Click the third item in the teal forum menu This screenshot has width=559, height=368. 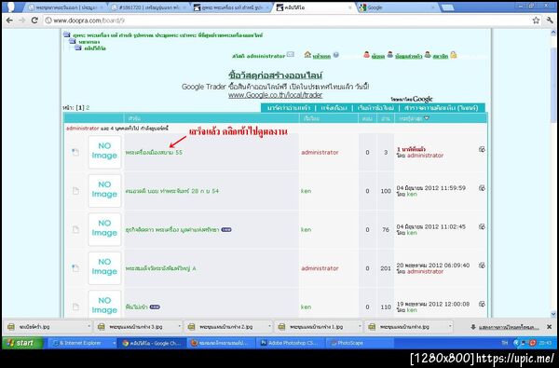(375, 108)
